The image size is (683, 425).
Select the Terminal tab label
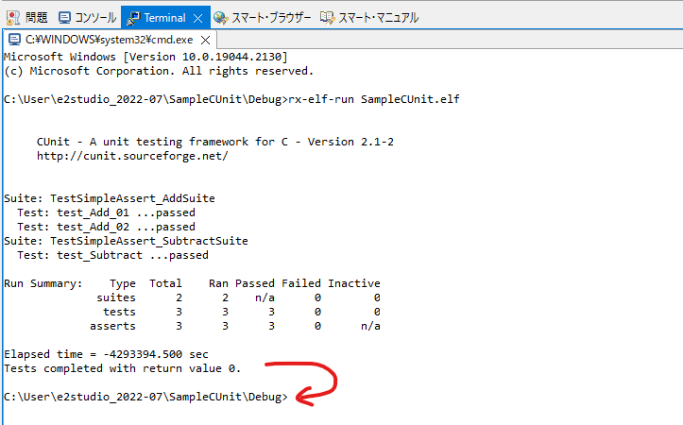pos(164,18)
